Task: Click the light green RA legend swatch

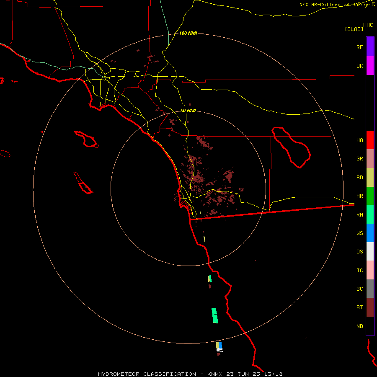Action: 370,214
